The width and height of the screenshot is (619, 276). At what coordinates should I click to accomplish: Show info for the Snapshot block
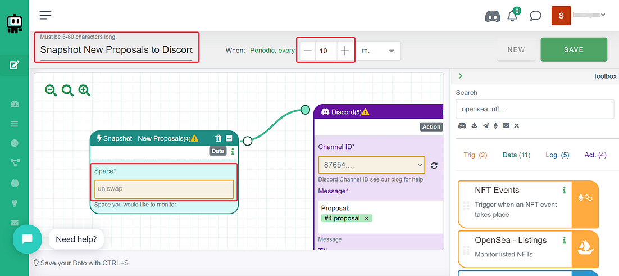click(x=233, y=151)
